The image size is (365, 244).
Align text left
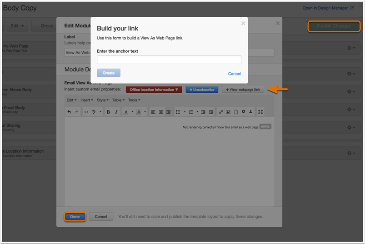pos(153,112)
